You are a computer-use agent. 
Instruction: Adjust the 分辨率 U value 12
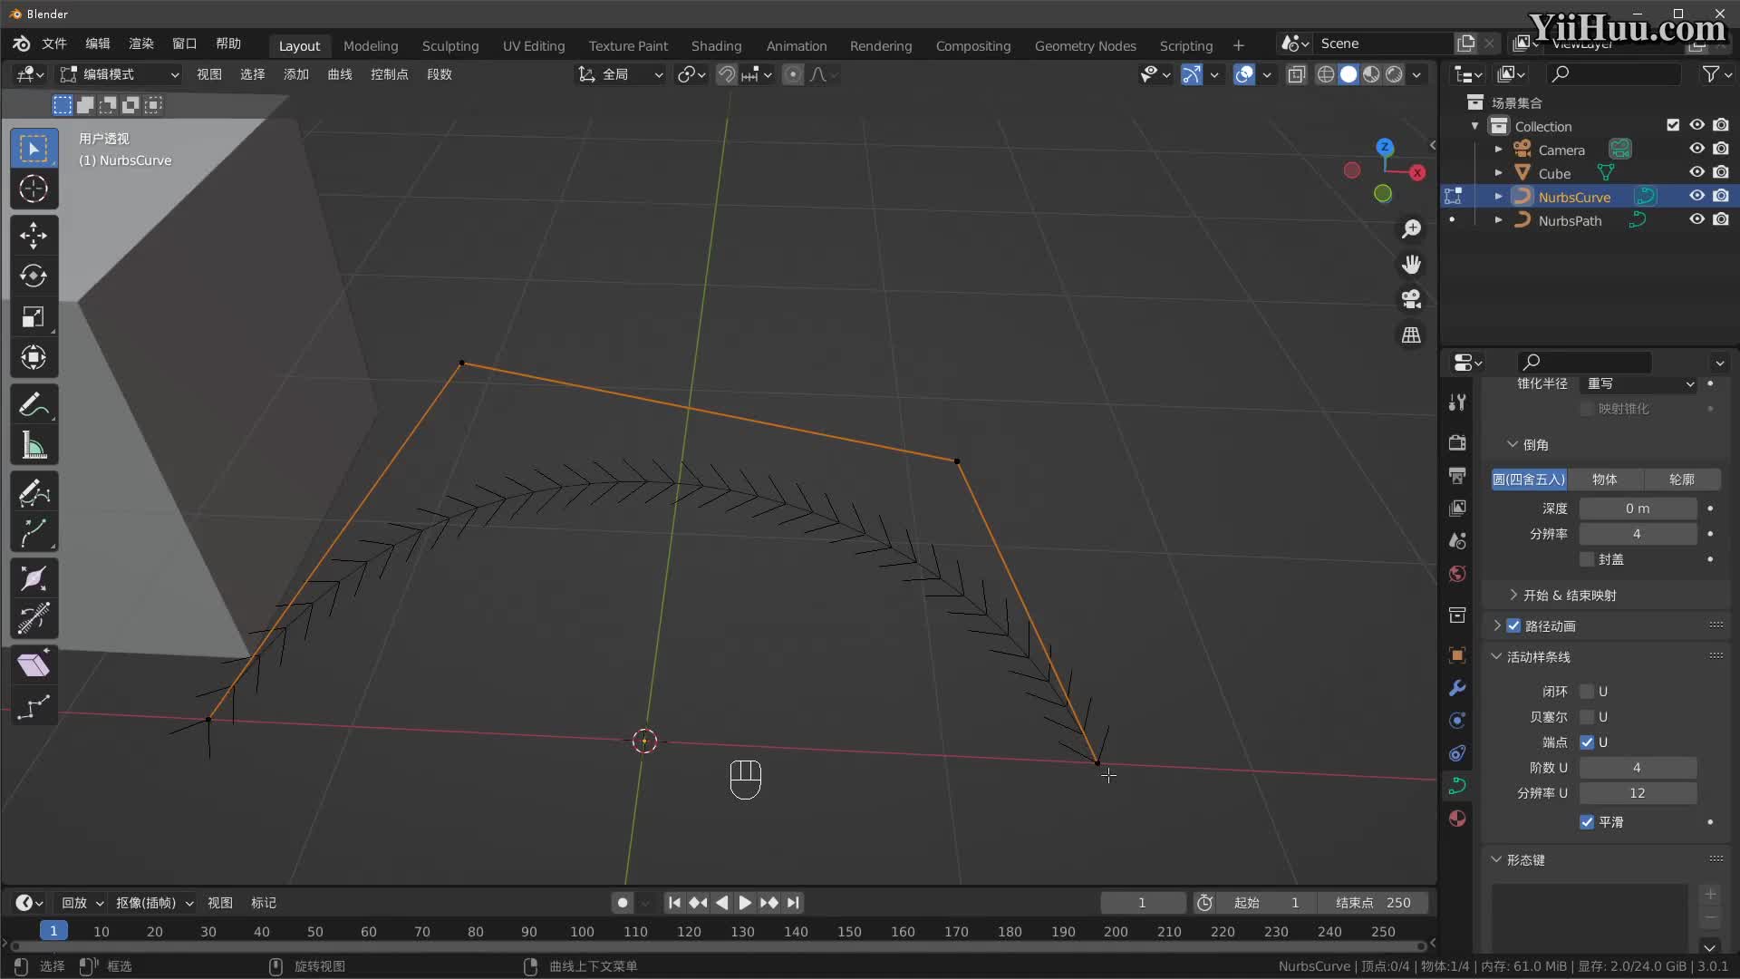[1638, 793]
